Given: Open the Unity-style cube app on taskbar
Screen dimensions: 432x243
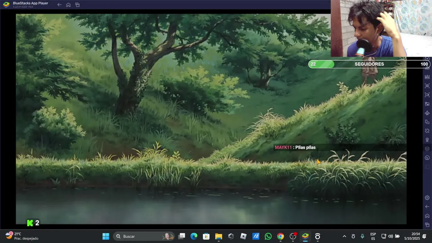Looking at the screenshot, I should tap(231, 236).
